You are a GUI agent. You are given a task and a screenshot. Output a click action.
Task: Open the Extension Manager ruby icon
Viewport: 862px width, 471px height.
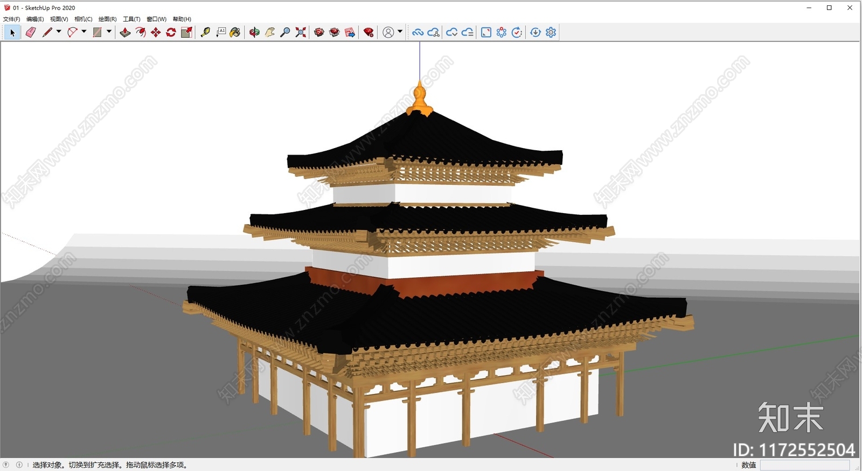point(369,32)
